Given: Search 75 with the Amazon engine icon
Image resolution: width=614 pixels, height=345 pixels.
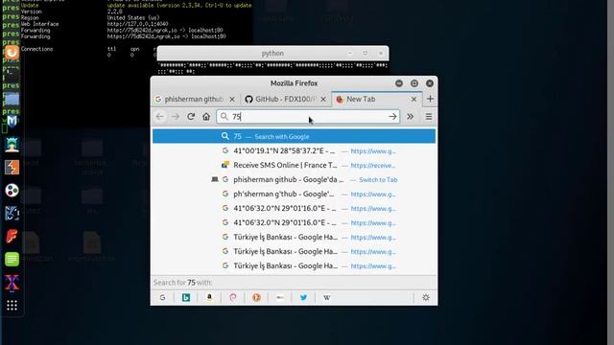Looking at the screenshot, I should coord(209,298).
